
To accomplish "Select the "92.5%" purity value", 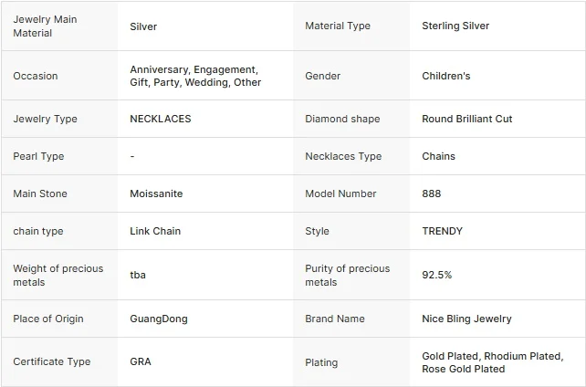I will (x=436, y=276).
